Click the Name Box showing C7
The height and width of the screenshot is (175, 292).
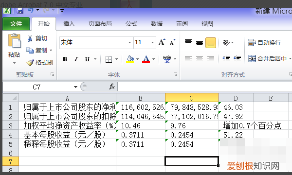pyautogui.click(x=37, y=87)
